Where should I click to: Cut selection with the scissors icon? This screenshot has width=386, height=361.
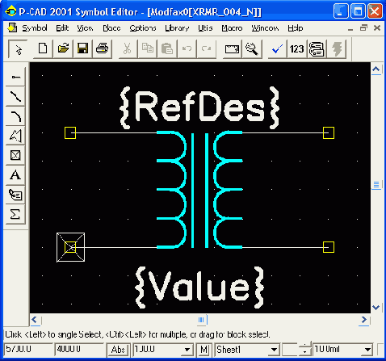click(127, 49)
